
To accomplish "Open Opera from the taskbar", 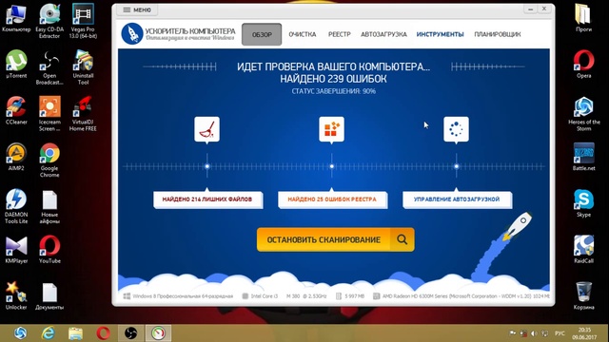I will click(103, 333).
